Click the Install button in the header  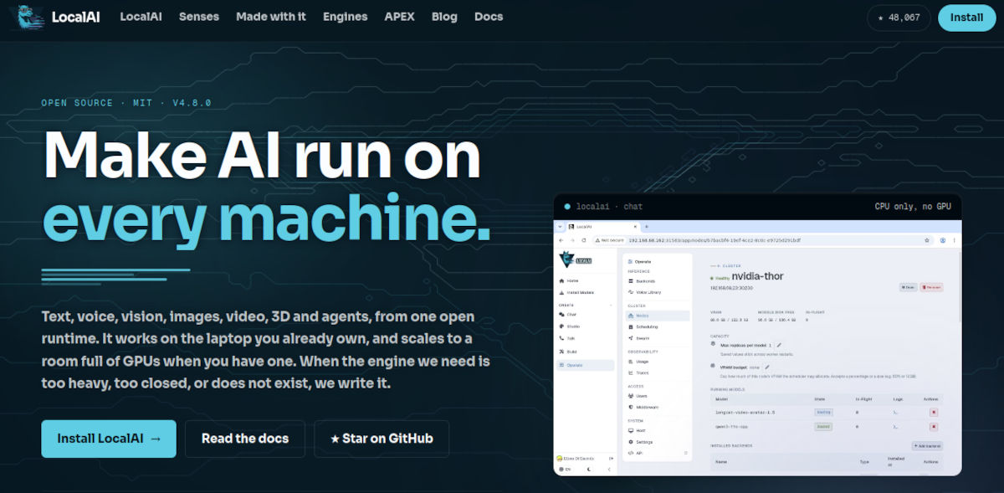click(966, 18)
